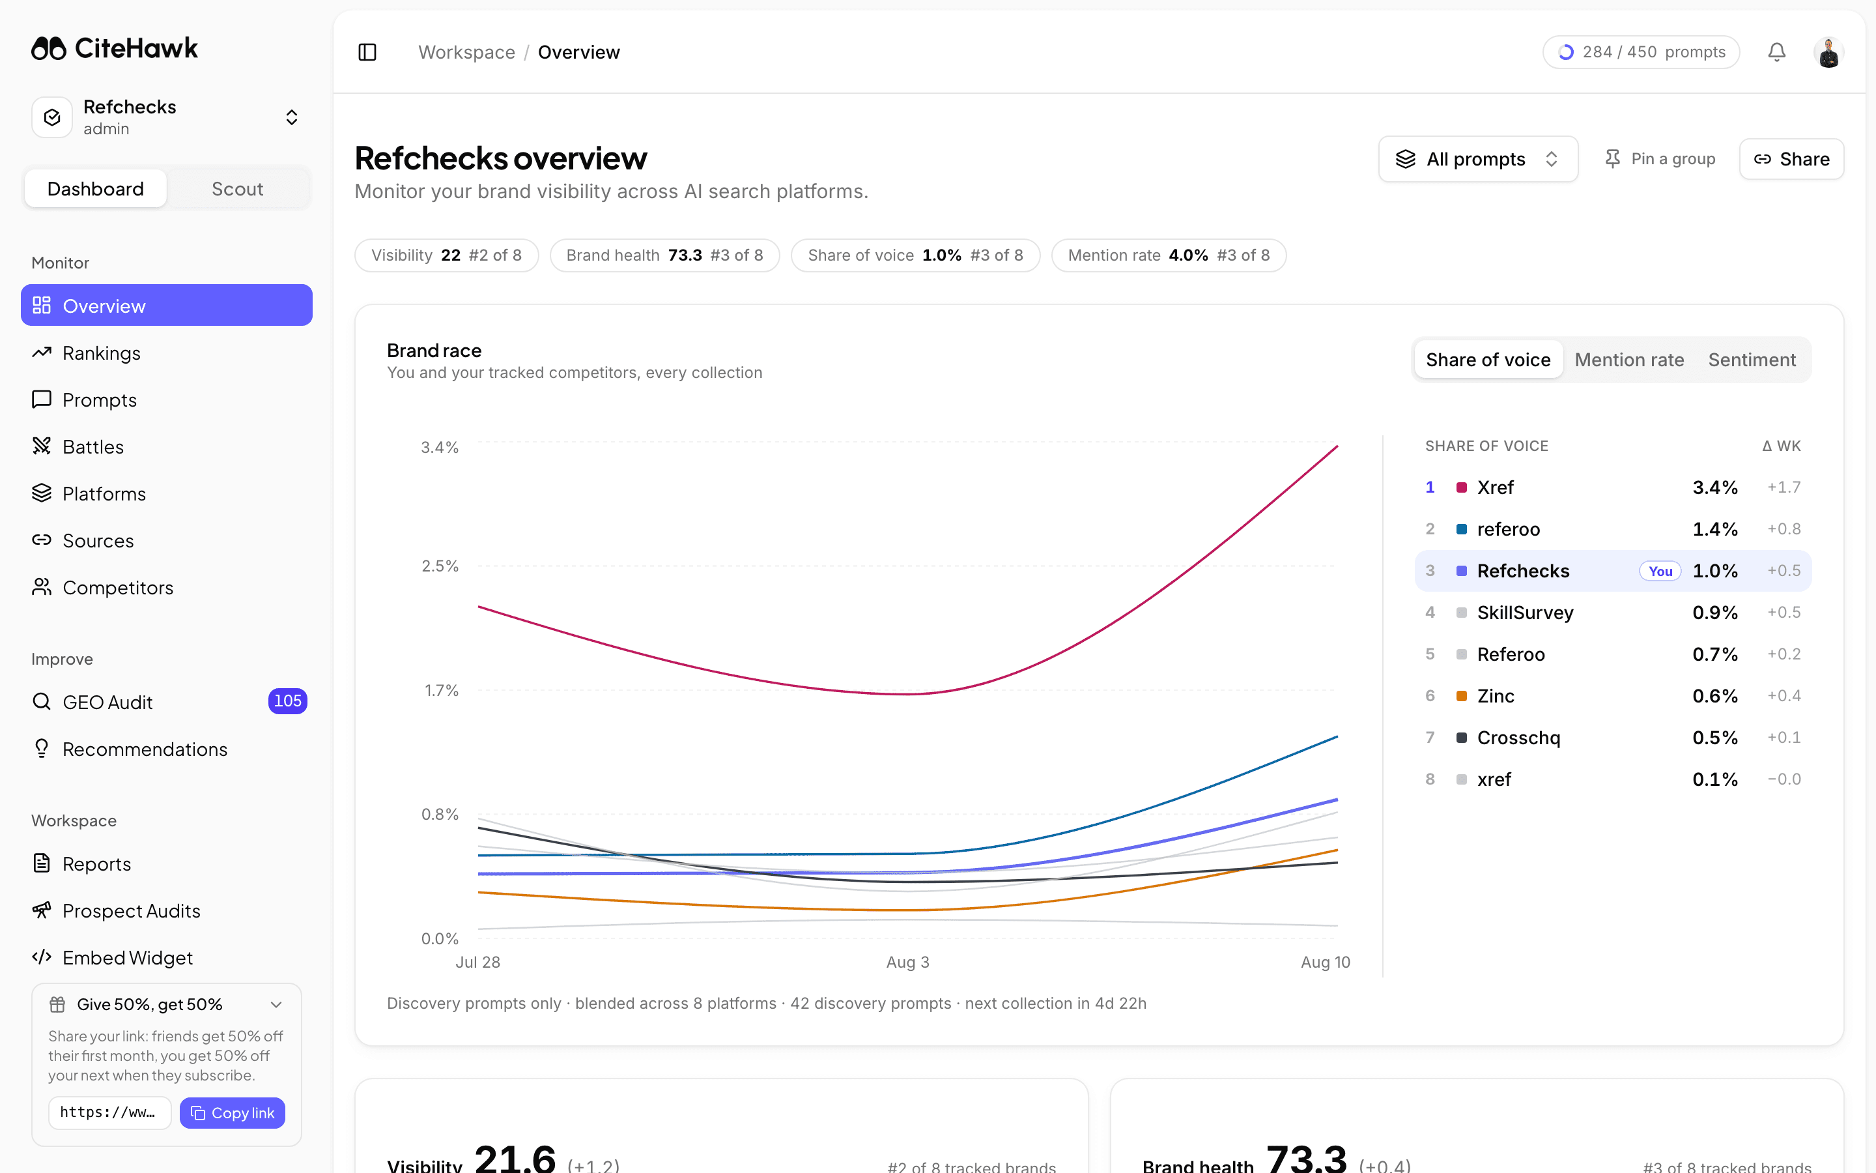1876x1173 pixels.
Task: Switch chart to Sentiment
Action: point(1752,360)
